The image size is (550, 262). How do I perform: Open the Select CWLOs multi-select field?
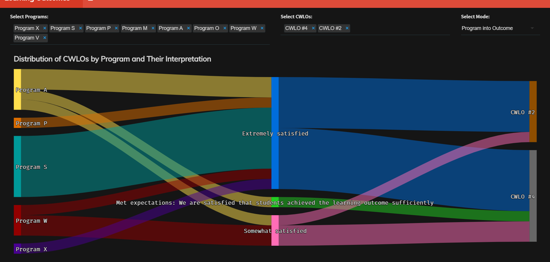pos(398,28)
